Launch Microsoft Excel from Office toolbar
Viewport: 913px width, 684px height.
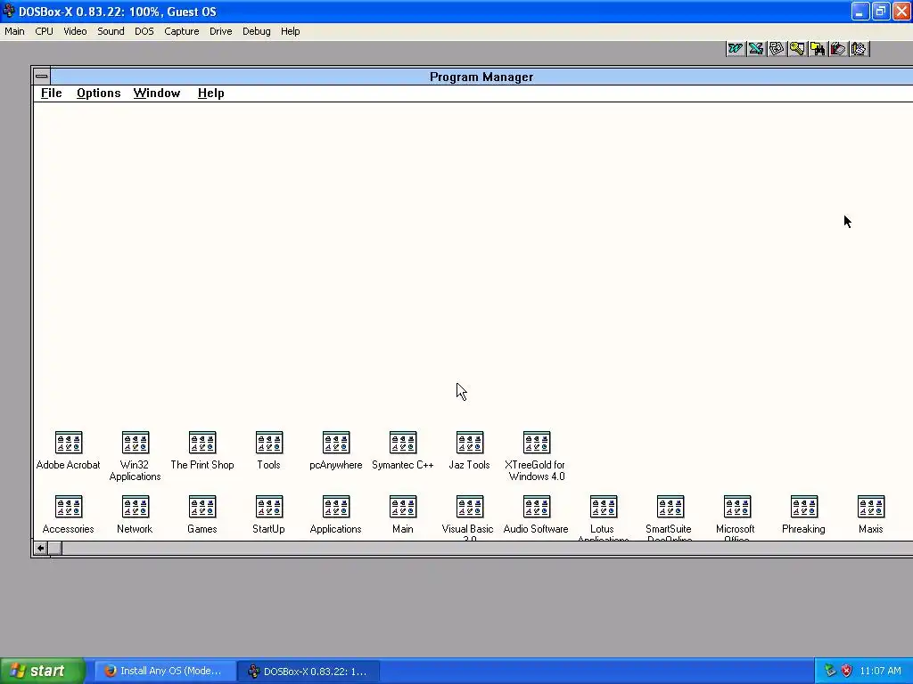tap(756, 49)
